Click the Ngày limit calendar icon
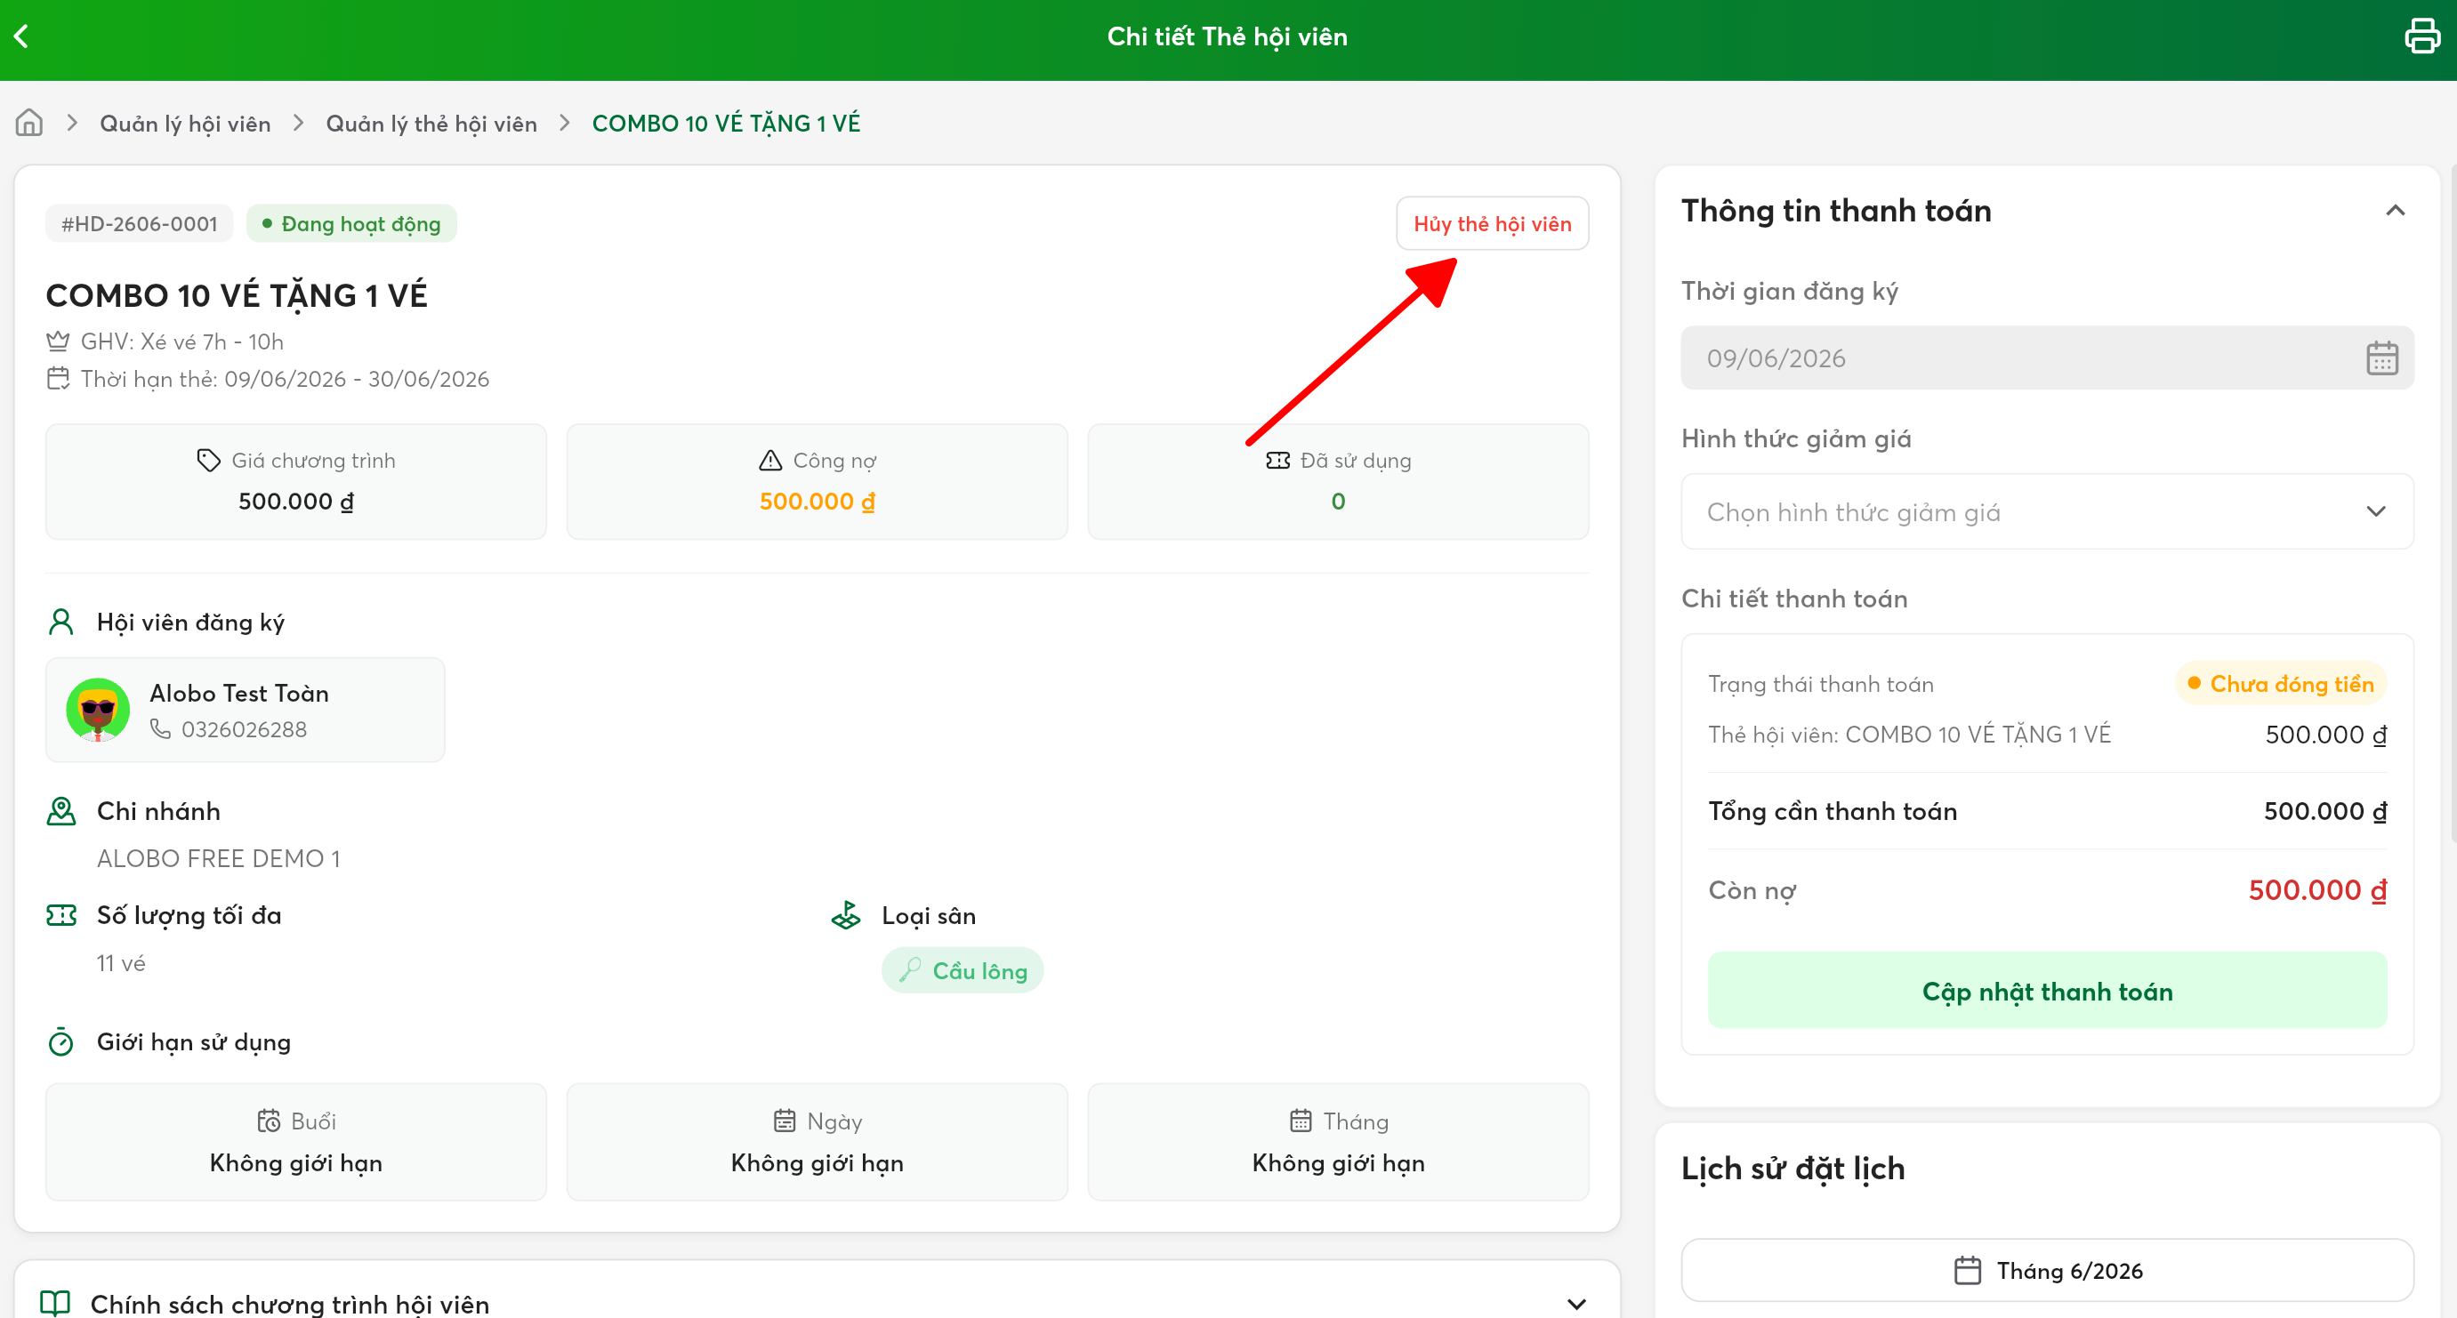The height and width of the screenshot is (1318, 2457). (784, 1121)
